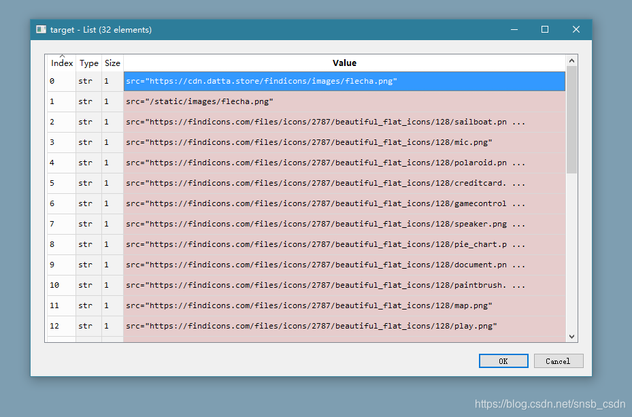
Task: Click the Cancel button
Action: click(559, 361)
